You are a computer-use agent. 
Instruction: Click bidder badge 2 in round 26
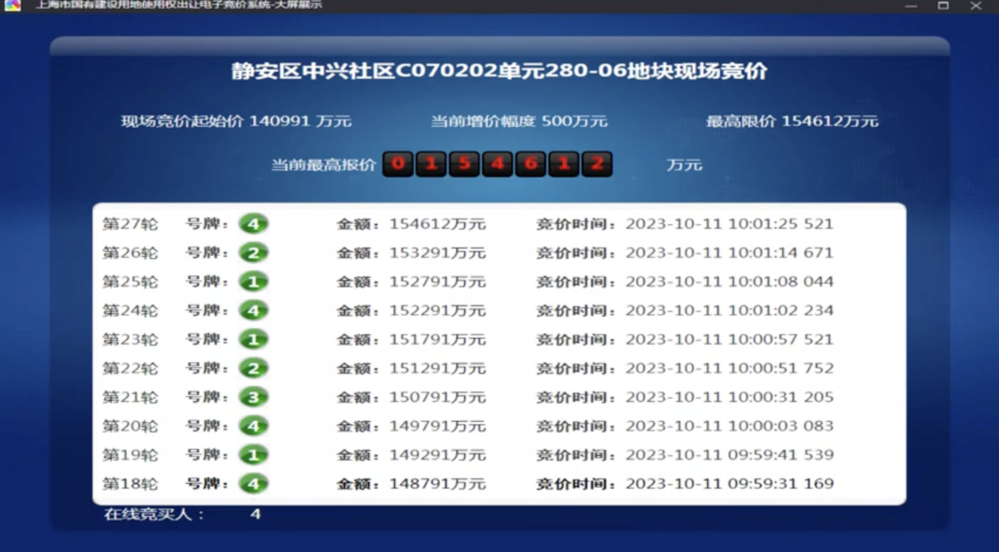coord(254,252)
